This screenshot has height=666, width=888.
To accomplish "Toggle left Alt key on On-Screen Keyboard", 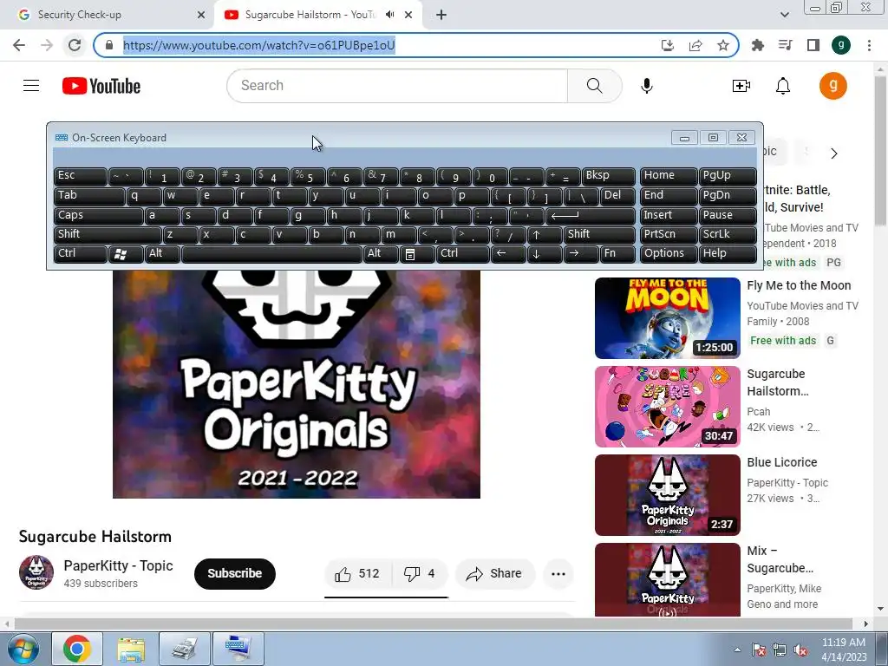I will pos(162,254).
